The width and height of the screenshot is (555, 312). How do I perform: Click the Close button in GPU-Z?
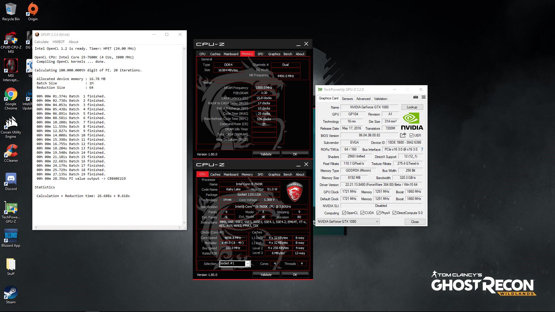tap(415, 222)
